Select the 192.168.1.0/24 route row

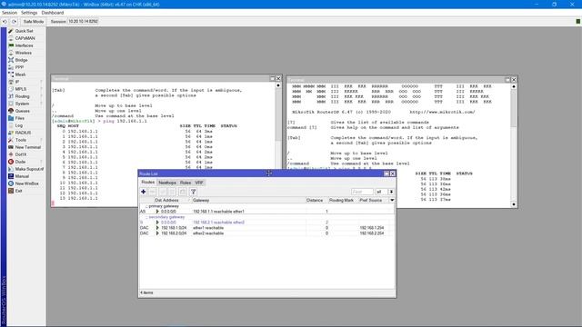pos(266,228)
